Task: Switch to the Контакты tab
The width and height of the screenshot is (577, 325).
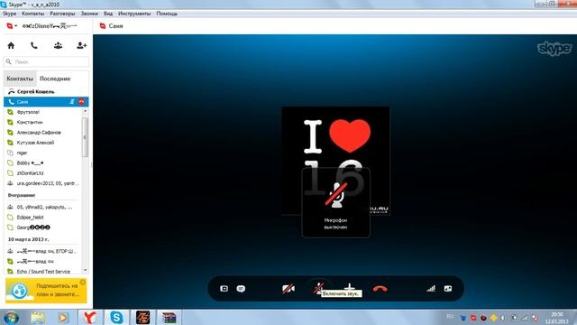Action: pos(20,79)
